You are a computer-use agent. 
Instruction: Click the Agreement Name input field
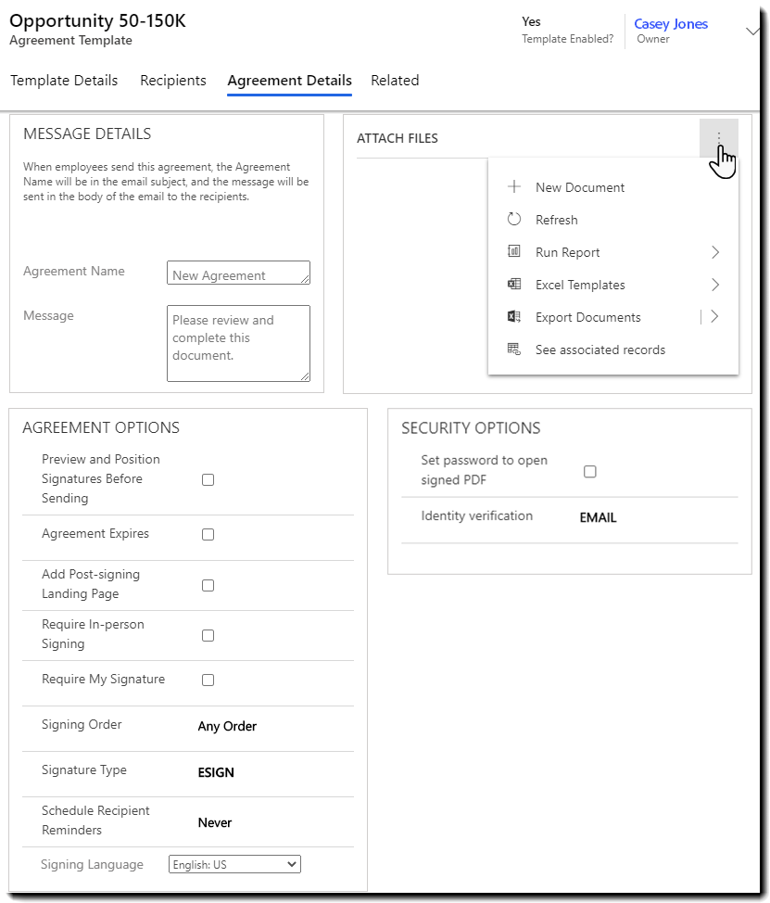point(238,273)
